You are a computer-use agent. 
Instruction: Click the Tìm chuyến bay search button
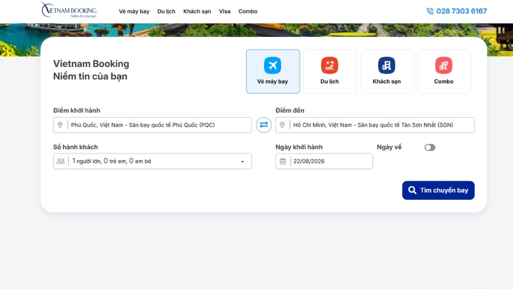(439, 190)
